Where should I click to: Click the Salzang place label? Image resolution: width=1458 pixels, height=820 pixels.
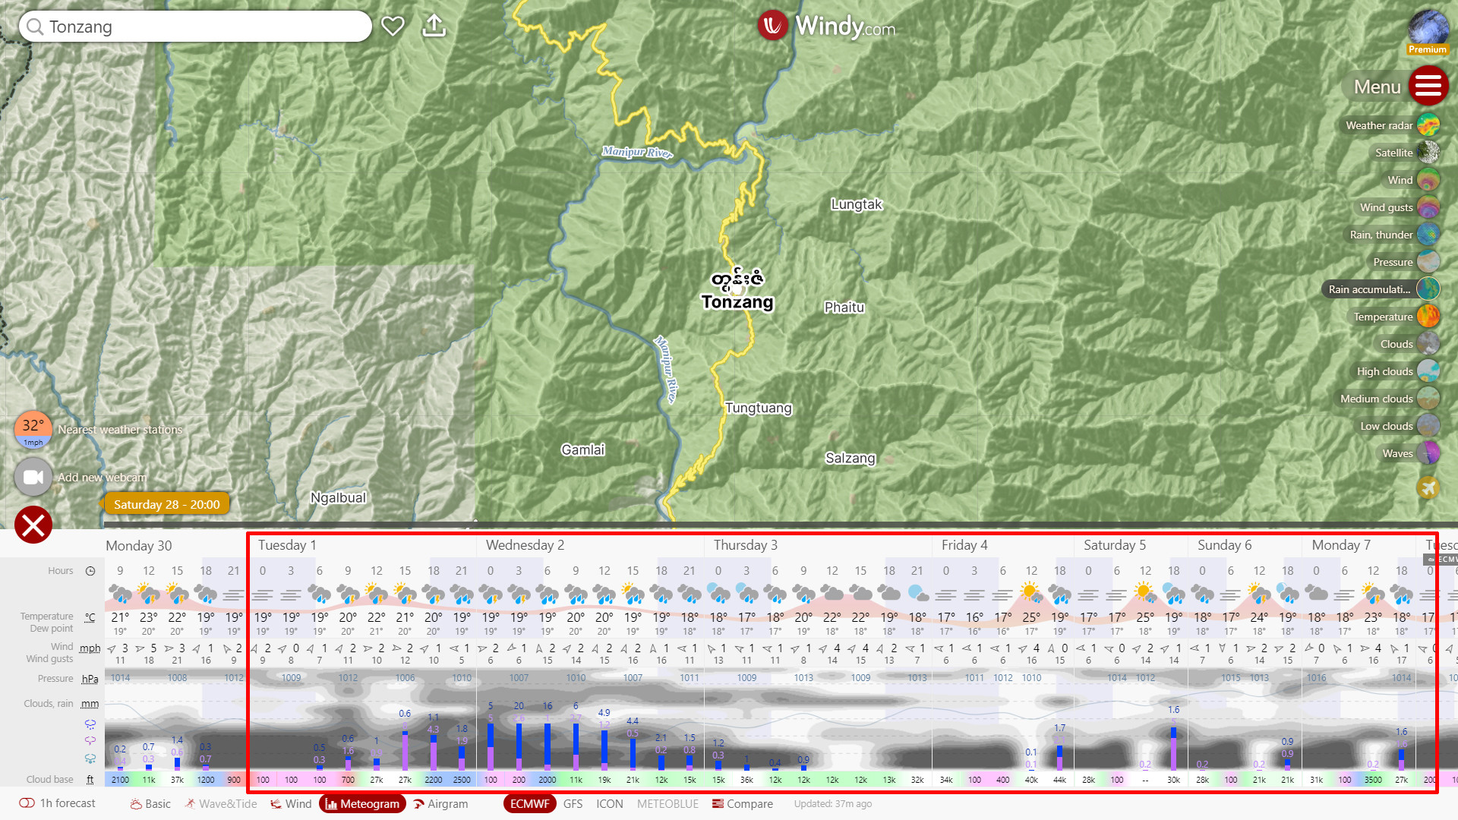850,458
